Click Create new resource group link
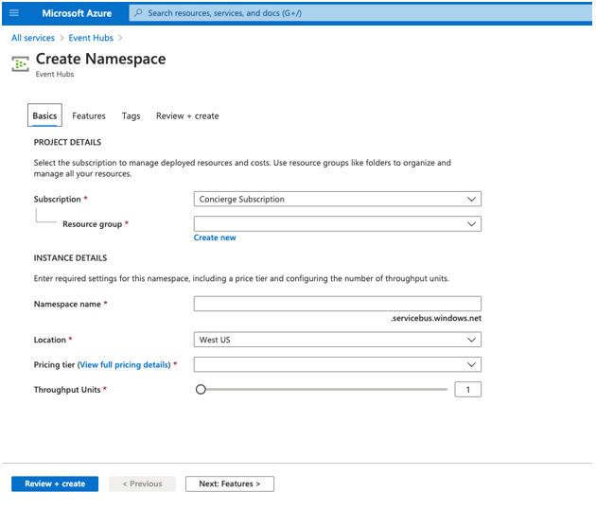The image size is (596, 510). click(x=215, y=238)
